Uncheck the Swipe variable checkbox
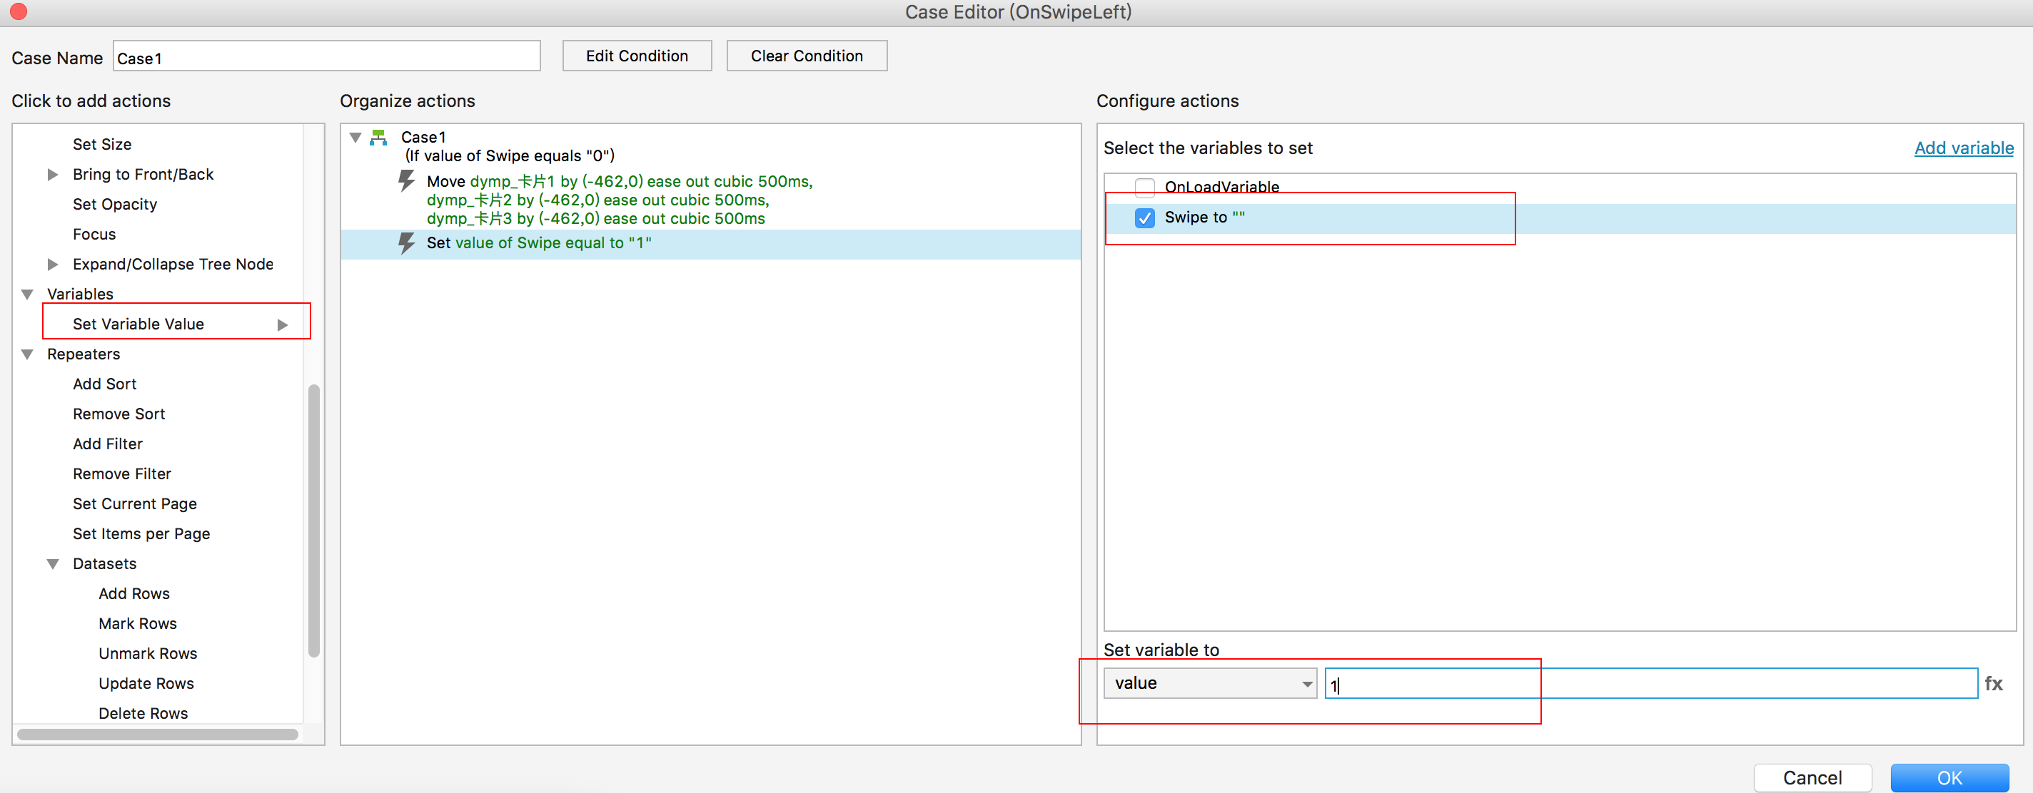 pos(1144,218)
